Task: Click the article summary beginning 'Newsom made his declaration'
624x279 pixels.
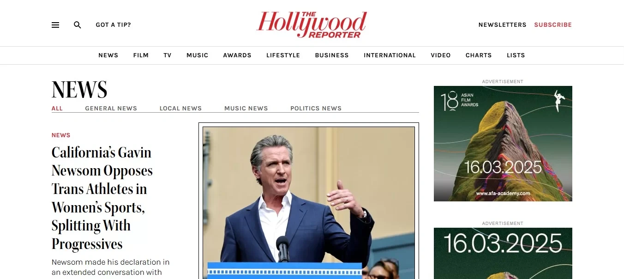Action: (x=111, y=267)
